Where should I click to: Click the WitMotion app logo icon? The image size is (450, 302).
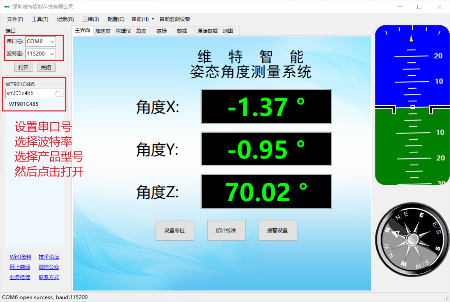click(x=7, y=6)
